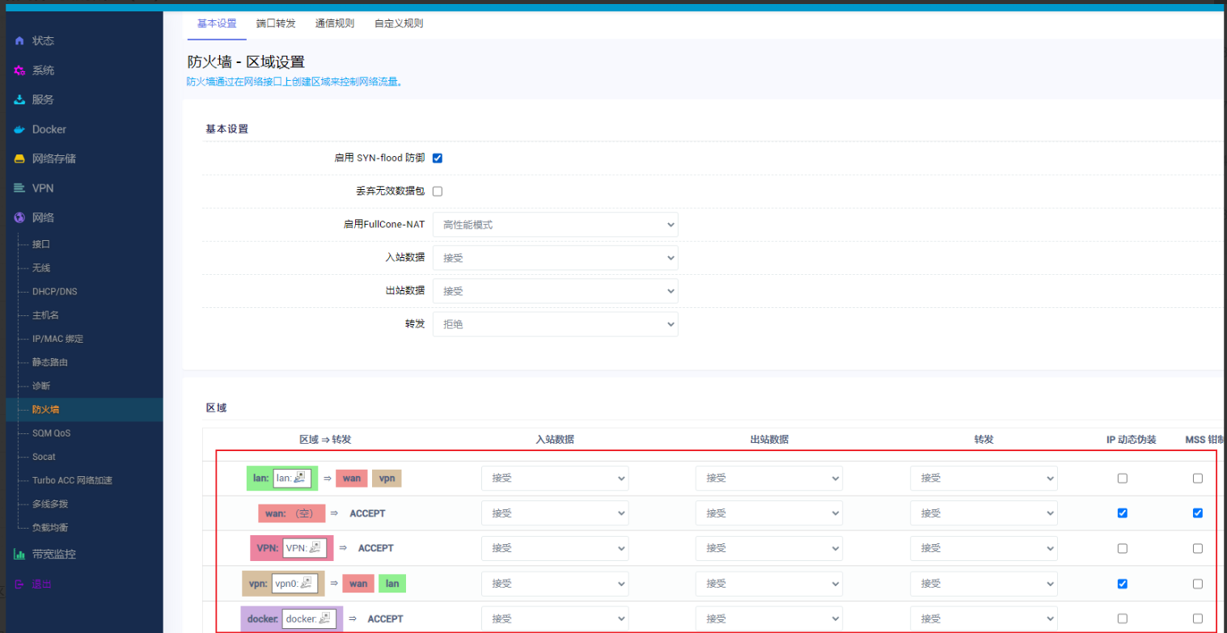This screenshot has width=1227, height=633.
Task: Open the Docker whale icon in sidebar
Action: tap(19, 129)
